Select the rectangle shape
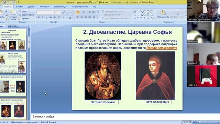 [x=145, y=11]
